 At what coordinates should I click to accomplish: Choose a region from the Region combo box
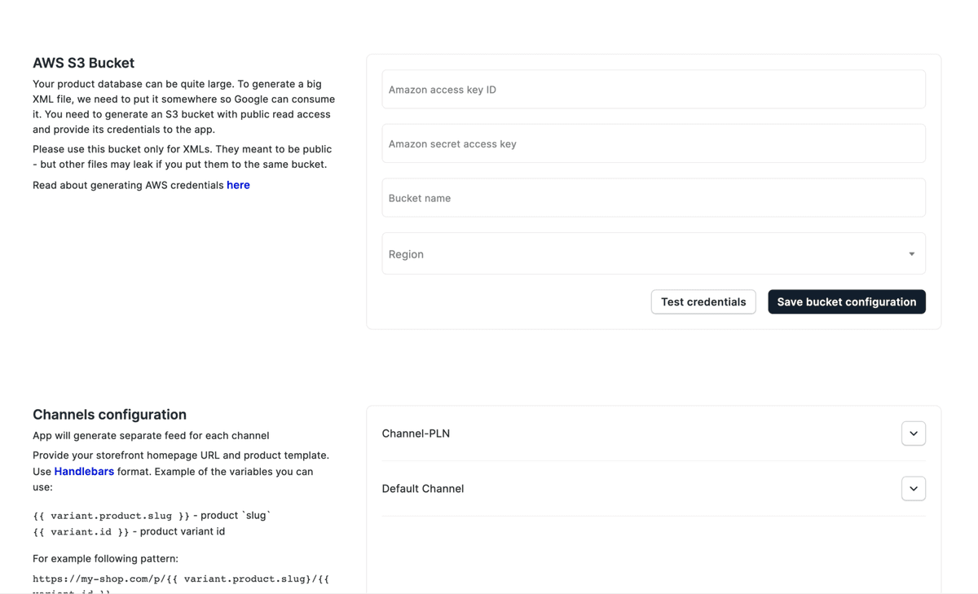[652, 253]
